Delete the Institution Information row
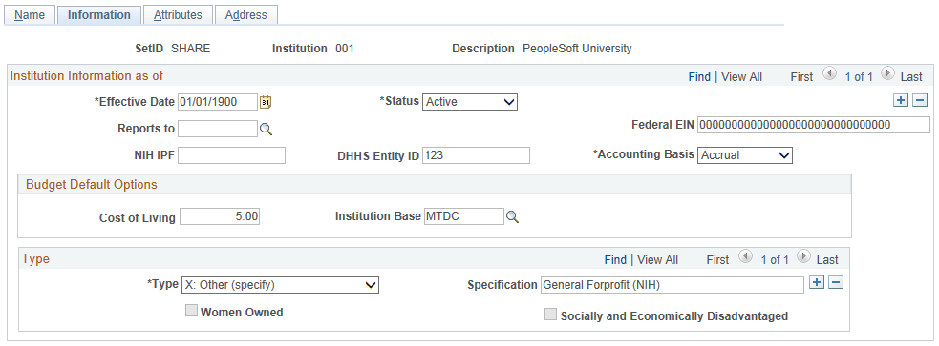 [920, 100]
